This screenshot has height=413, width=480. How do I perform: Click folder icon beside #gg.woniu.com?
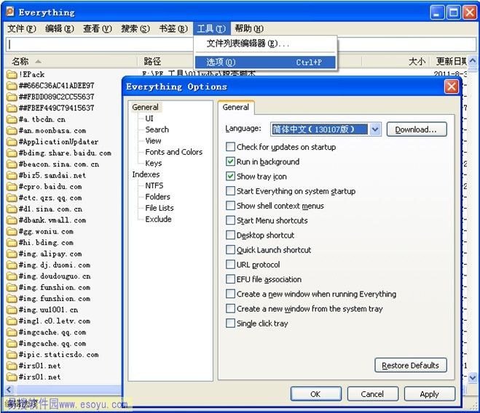(x=12, y=231)
